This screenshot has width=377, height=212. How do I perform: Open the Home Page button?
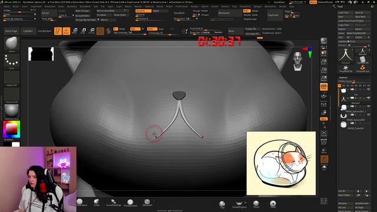pos(11,31)
